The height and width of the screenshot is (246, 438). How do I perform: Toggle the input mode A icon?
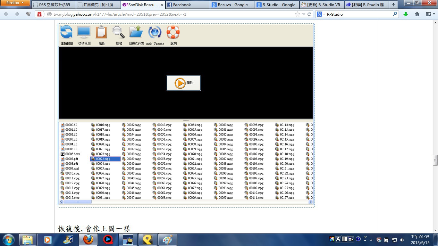tap(338, 239)
